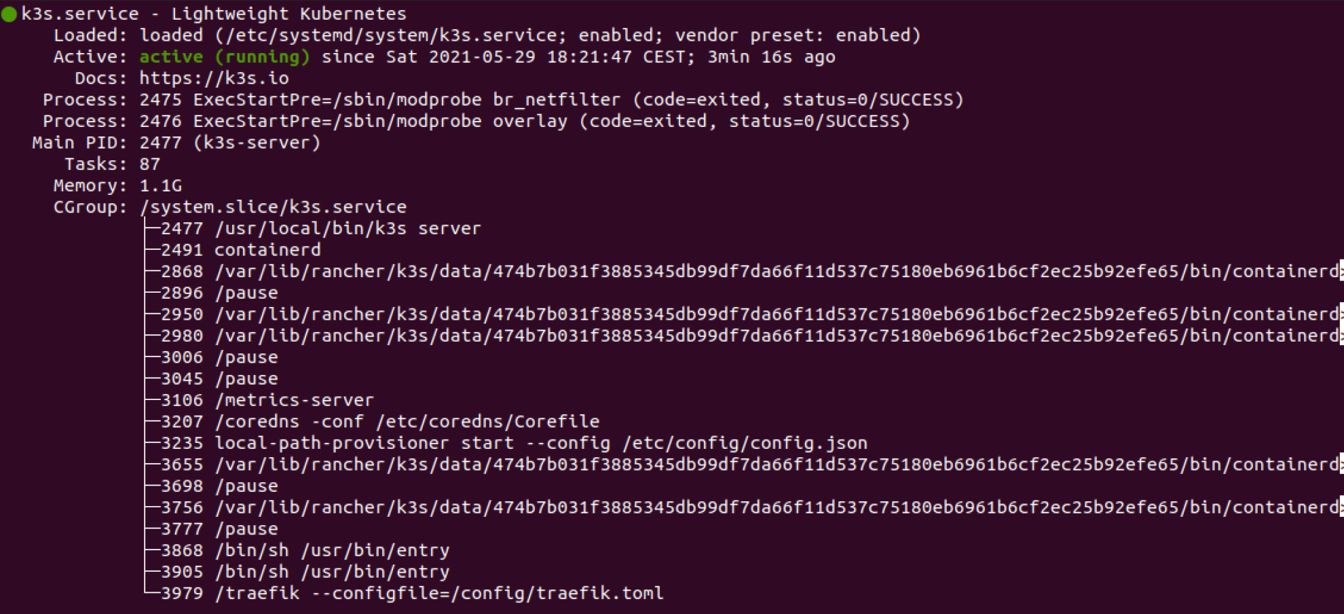Click the truncation marker on line 2980

pyautogui.click(x=1341, y=336)
